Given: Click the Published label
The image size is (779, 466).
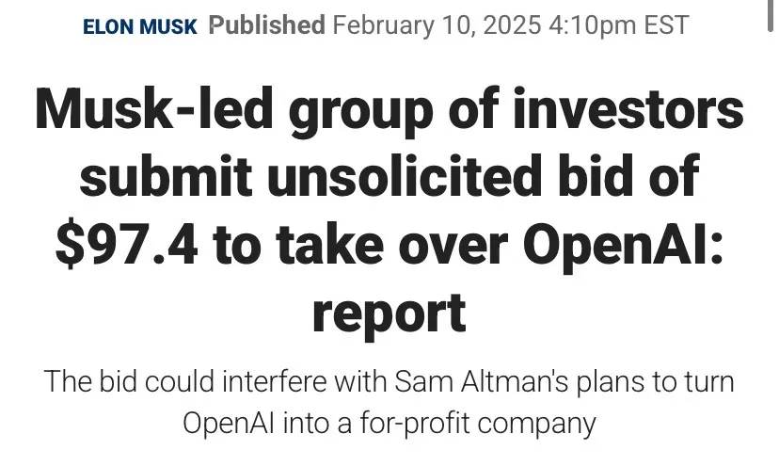Looking at the screenshot, I should tap(267, 24).
